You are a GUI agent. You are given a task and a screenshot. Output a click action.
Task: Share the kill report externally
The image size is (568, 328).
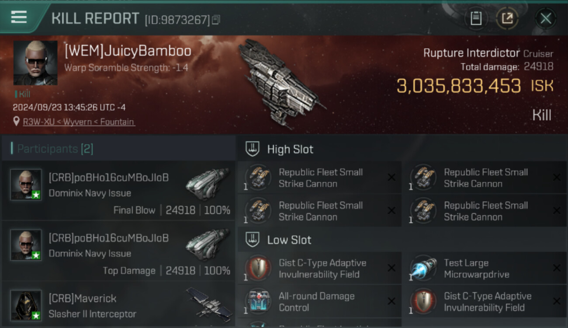pyautogui.click(x=507, y=18)
